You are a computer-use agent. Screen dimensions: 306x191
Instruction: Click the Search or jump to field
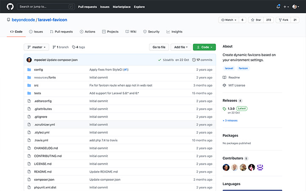click(46, 7)
